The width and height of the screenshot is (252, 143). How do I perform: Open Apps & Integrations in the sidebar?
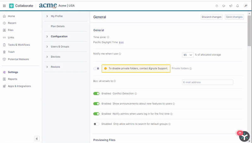coord(20,86)
